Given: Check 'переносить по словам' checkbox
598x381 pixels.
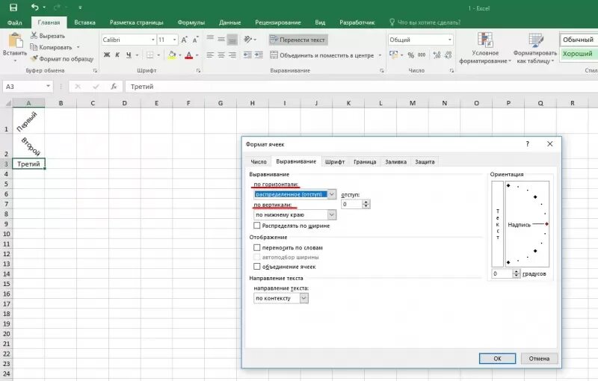Looking at the screenshot, I should point(257,248).
